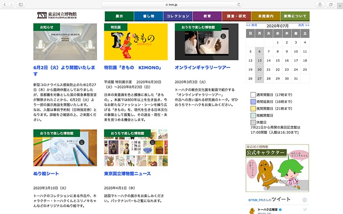
Task: Click the トーハク広報室 profile avatar
Action: pos(252,211)
